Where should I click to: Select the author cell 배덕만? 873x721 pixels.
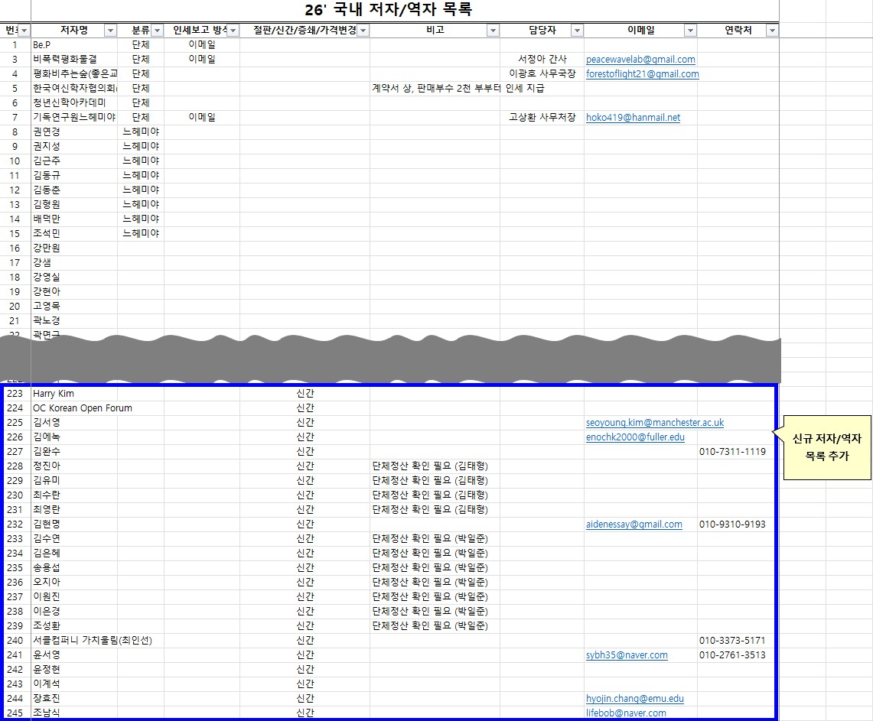point(74,219)
